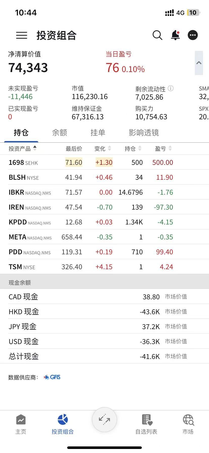Sort by 投资产品 column
209x453 pixels.
tap(23, 149)
